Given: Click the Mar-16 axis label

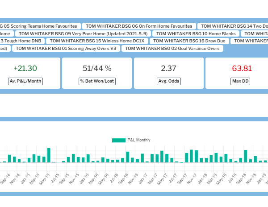Looking at the screenshot, I should (x=94, y=179).
